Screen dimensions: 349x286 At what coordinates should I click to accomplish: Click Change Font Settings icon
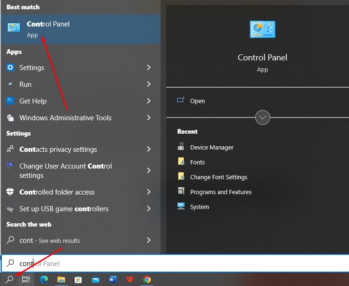pyautogui.click(x=181, y=176)
